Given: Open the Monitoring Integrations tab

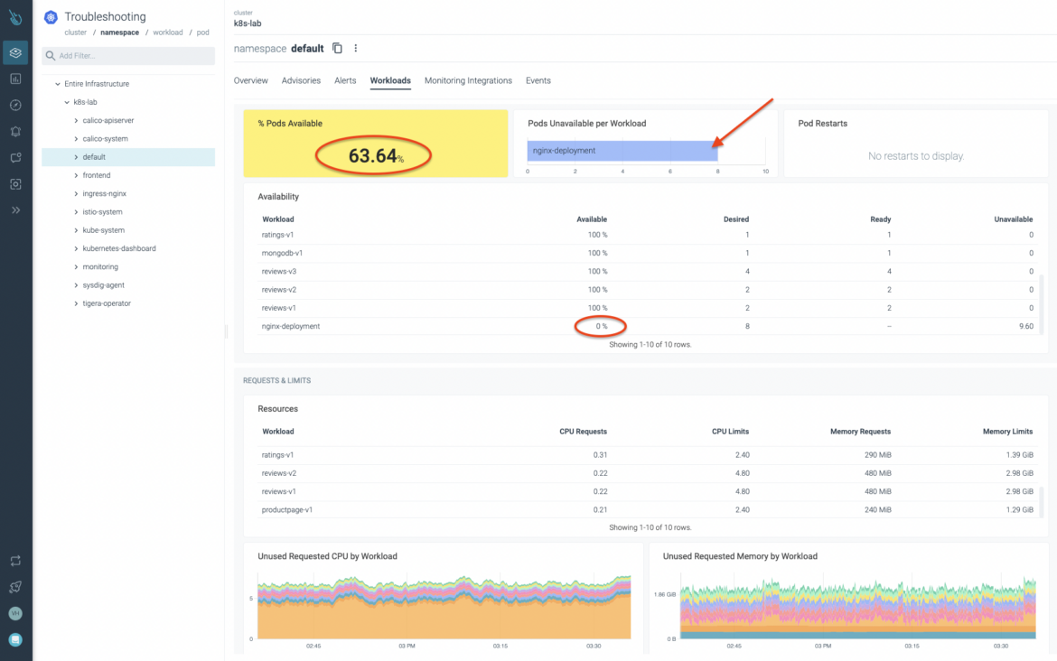Looking at the screenshot, I should point(468,81).
